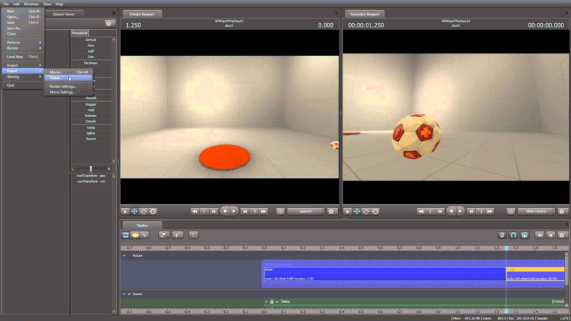Choose Poster... from Export submenu

coord(69,78)
